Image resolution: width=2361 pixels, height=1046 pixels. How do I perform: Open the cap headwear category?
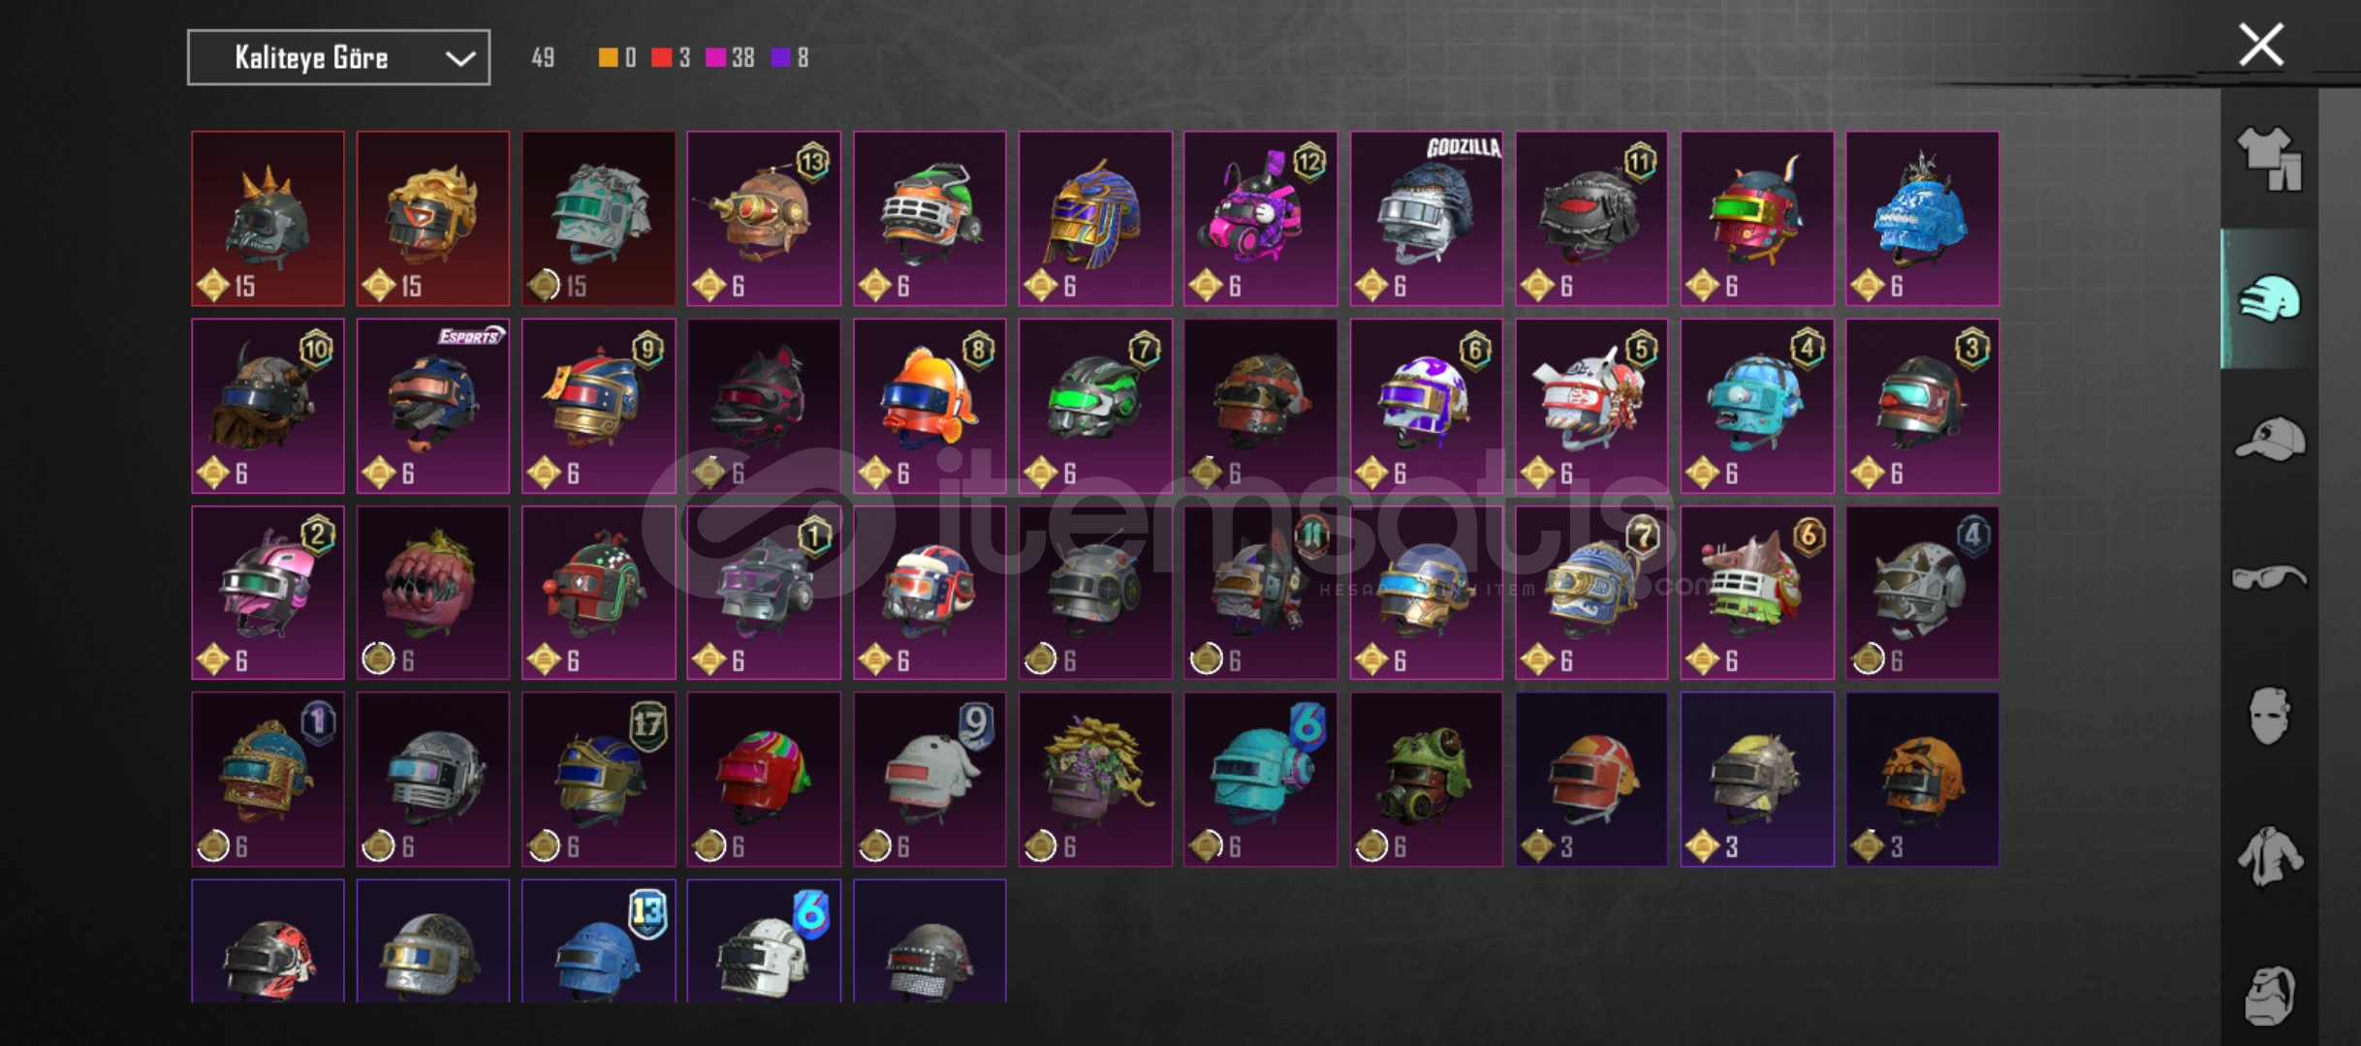click(2269, 439)
